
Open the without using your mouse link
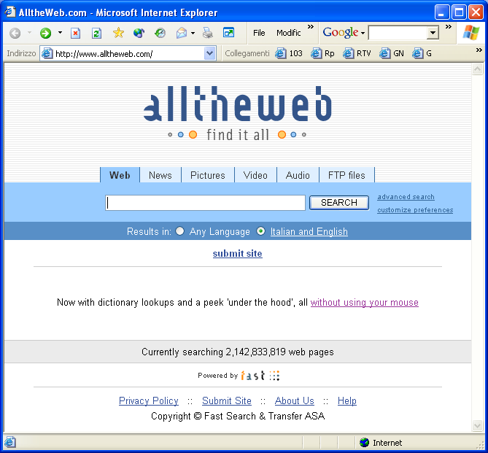tap(365, 302)
